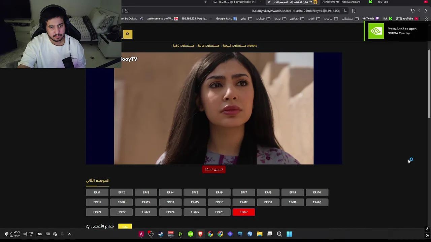Open the مسلسلات عربية menu item

coord(208,46)
